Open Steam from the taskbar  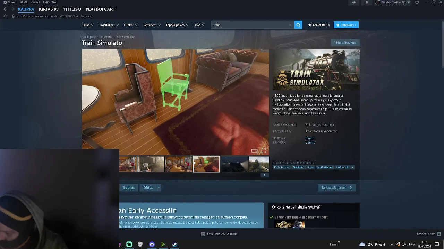(174, 245)
